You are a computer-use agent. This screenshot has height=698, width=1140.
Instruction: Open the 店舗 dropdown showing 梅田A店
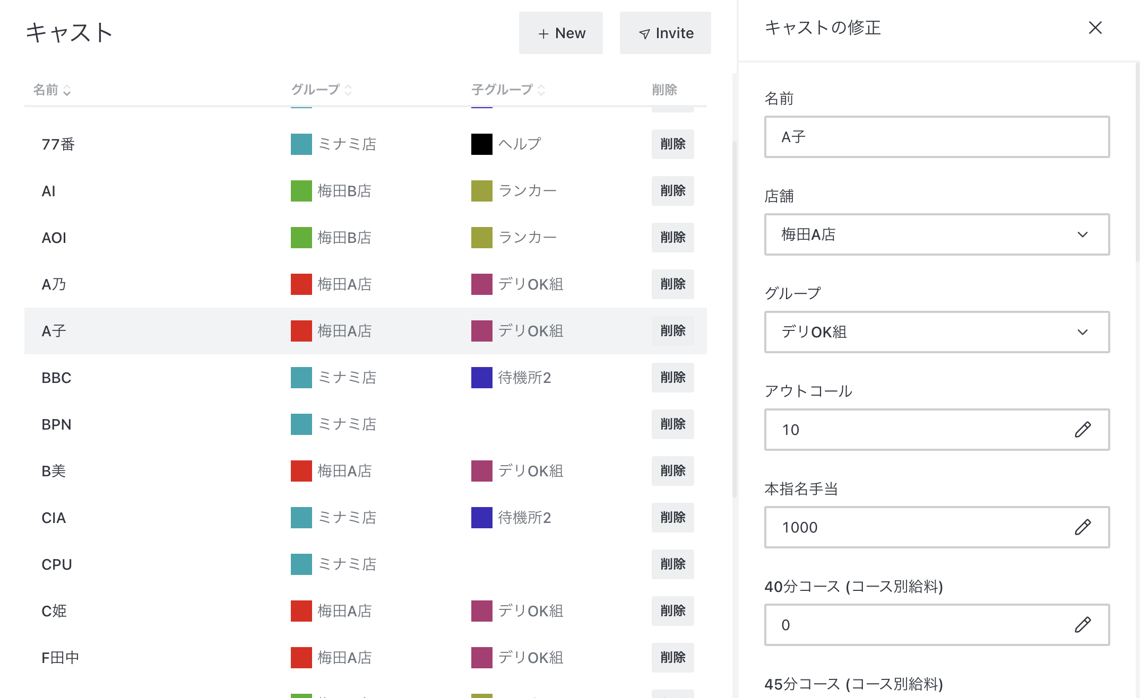point(936,234)
